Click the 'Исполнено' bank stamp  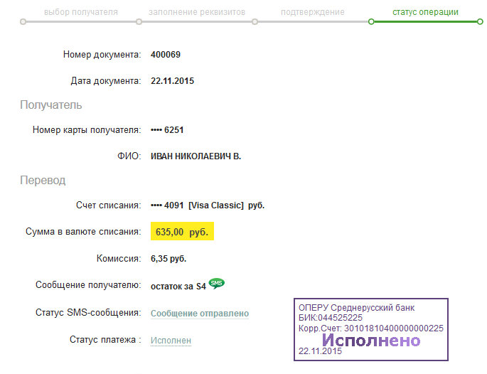coord(371,330)
